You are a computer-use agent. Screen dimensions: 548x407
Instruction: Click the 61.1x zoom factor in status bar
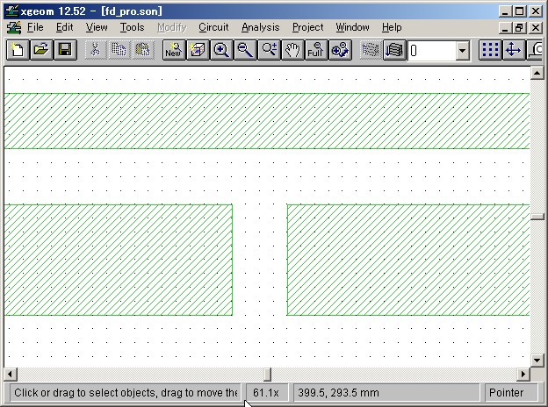point(266,393)
